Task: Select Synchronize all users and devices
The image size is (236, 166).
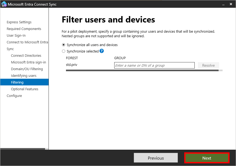Action: tap(64, 45)
